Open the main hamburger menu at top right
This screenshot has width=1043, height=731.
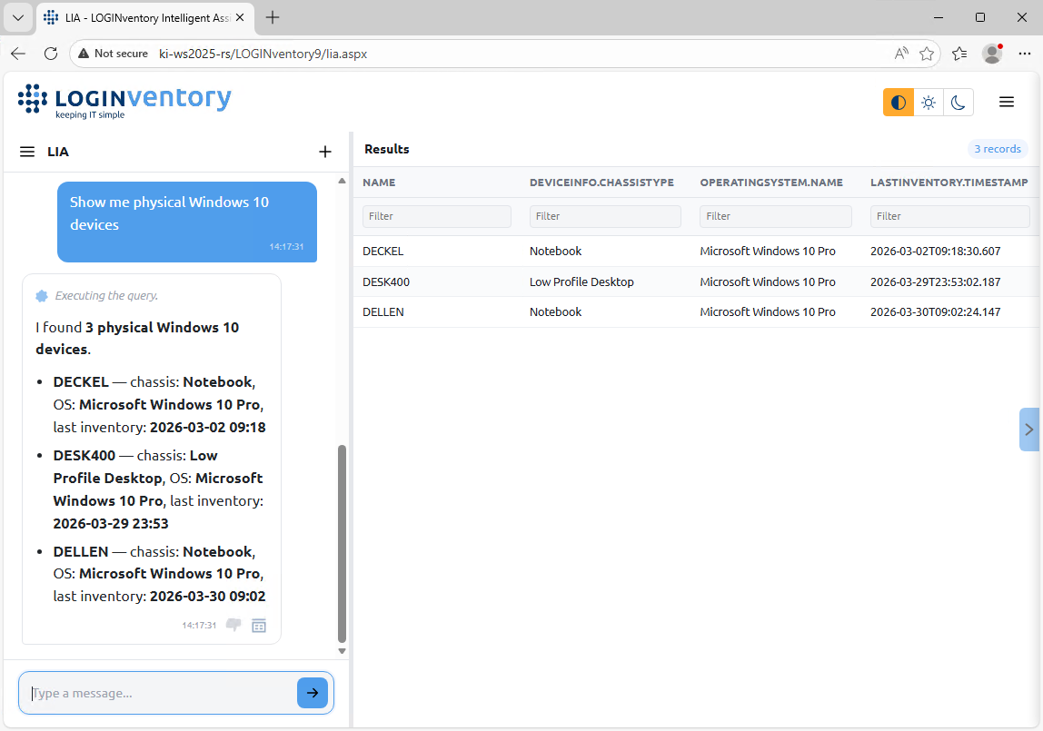tap(1007, 103)
